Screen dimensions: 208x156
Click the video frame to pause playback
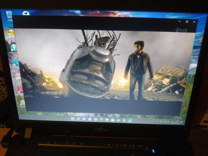pyautogui.click(x=103, y=65)
